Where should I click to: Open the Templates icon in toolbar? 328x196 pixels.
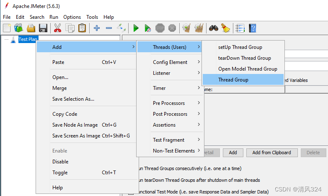[x=18, y=28]
